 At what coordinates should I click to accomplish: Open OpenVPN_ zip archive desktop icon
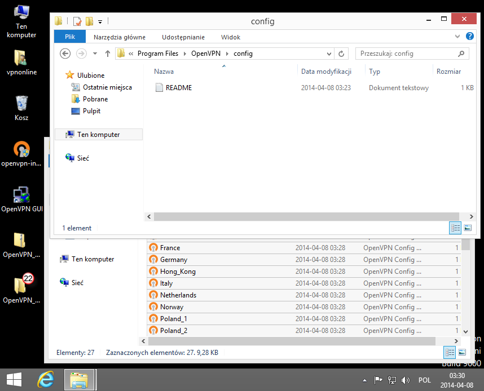[x=21, y=245]
